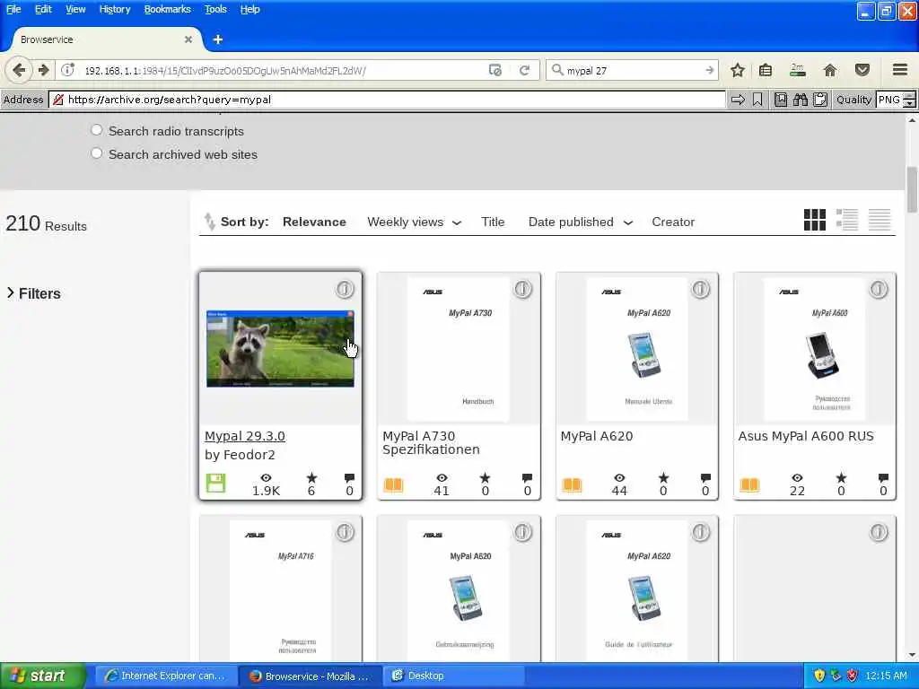Sort results by Relevance
This screenshot has height=689, width=919.
314,222
